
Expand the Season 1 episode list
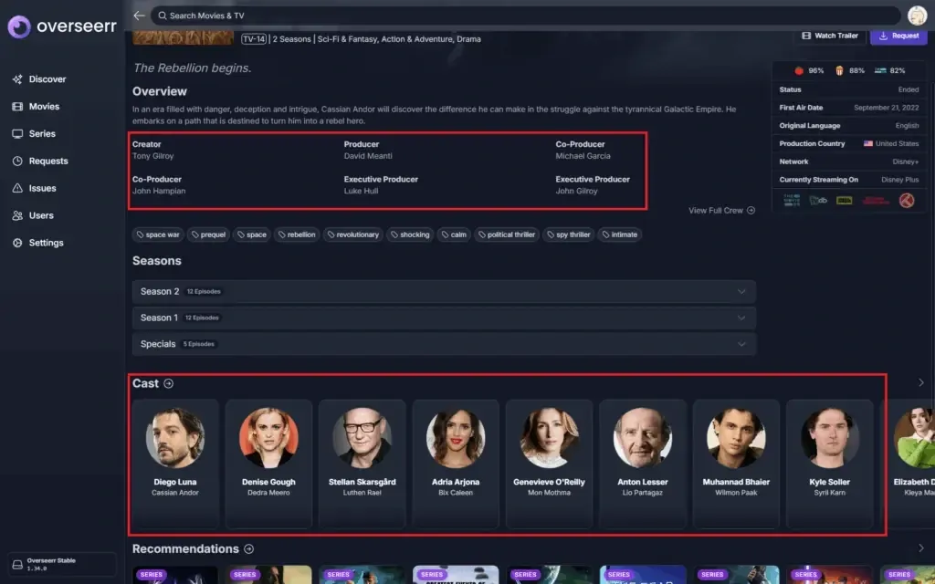click(444, 318)
